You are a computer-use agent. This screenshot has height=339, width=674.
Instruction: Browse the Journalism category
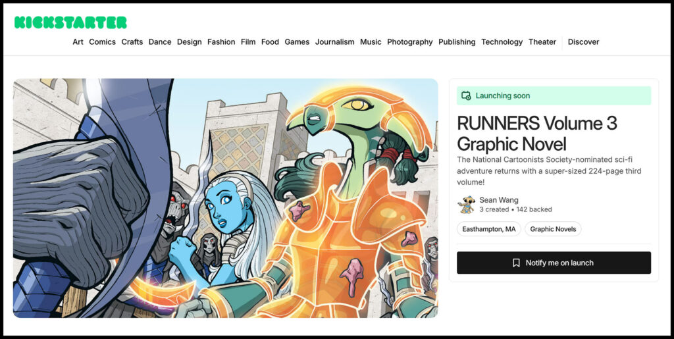pos(335,41)
